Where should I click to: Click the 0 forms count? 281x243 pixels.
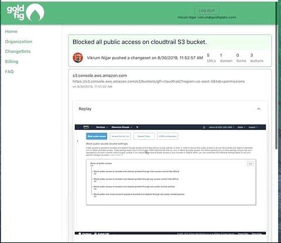pos(241,58)
